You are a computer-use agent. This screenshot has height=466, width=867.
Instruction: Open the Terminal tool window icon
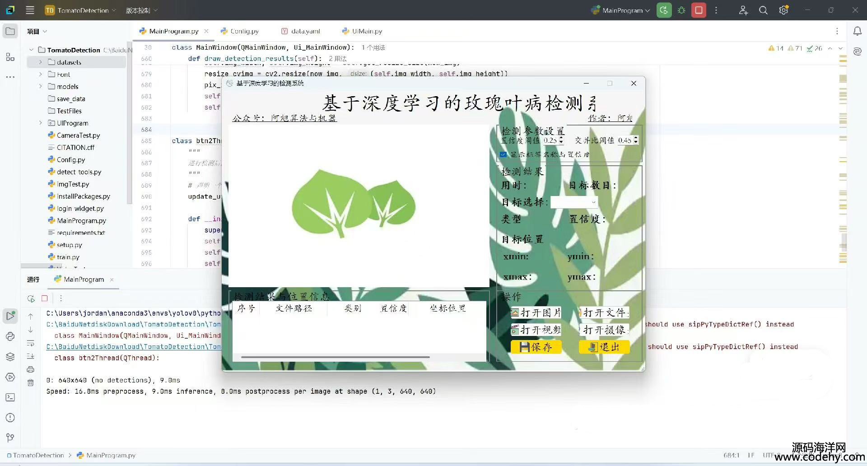point(10,397)
